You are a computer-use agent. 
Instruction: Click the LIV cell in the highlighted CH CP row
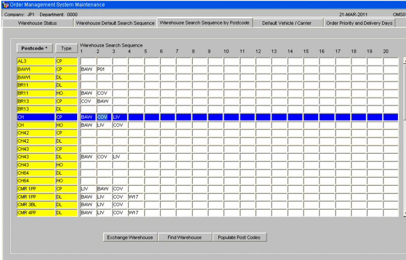click(x=120, y=117)
